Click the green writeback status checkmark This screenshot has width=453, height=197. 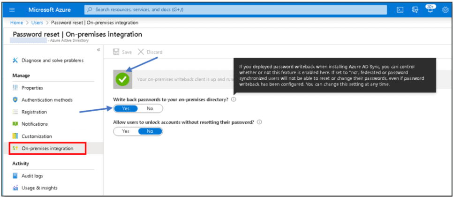122,79
